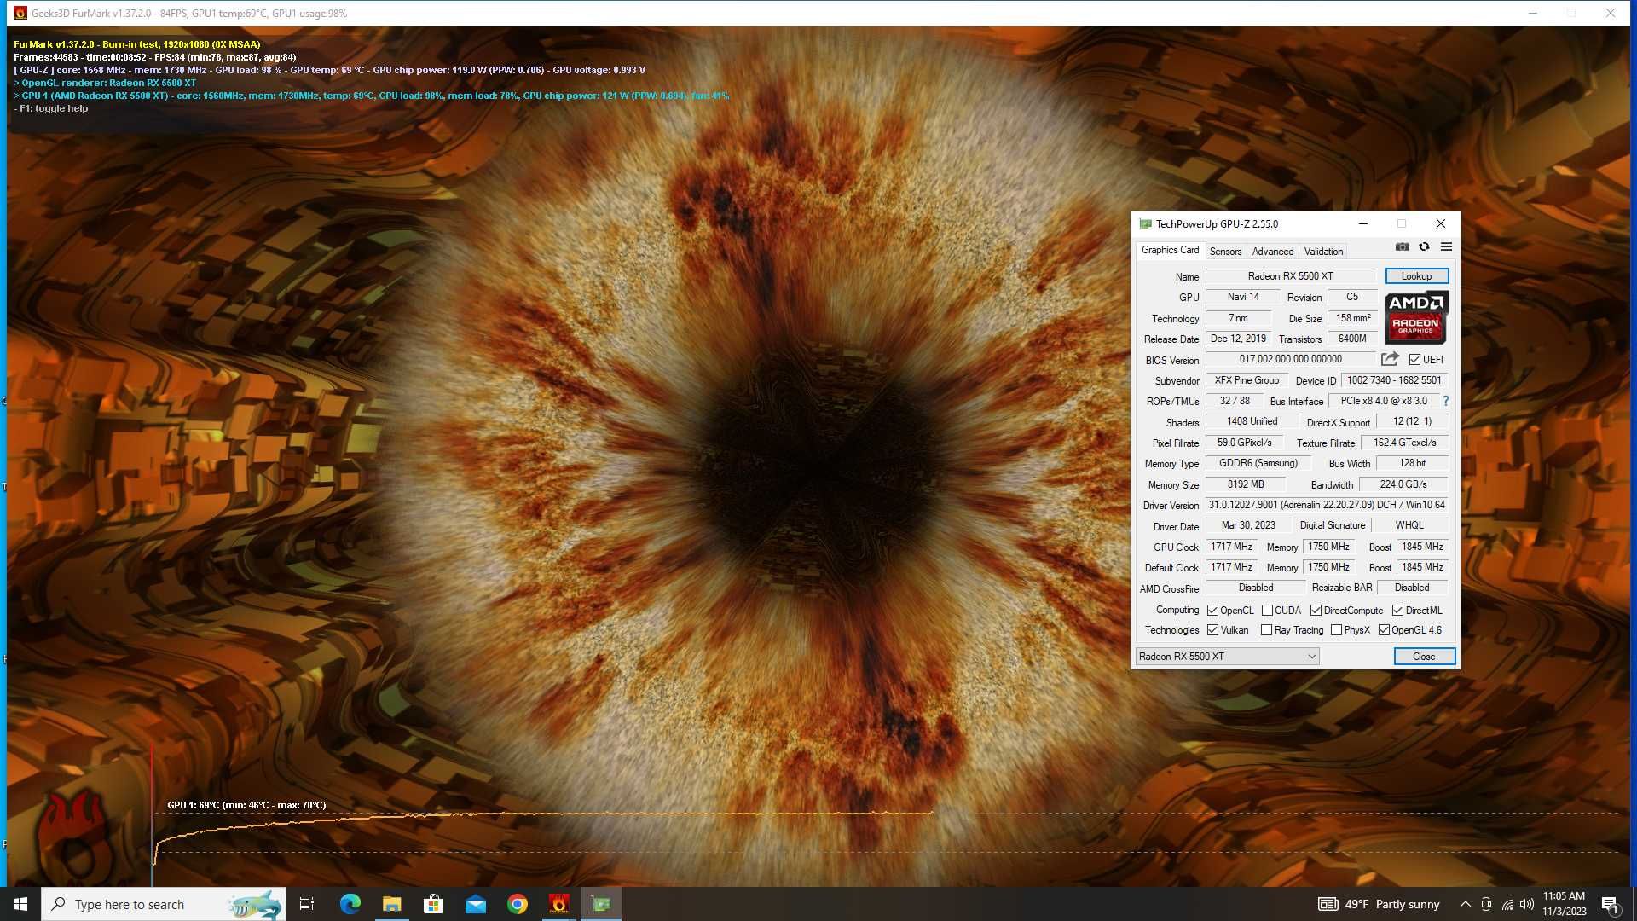Click the Close button in GPU-Z
Image resolution: width=1637 pixels, height=921 pixels.
pyautogui.click(x=1424, y=656)
